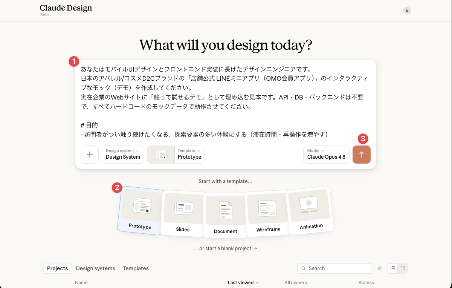Click the Access column header
Image resolution: width=452 pixels, height=288 pixels.
click(366, 282)
